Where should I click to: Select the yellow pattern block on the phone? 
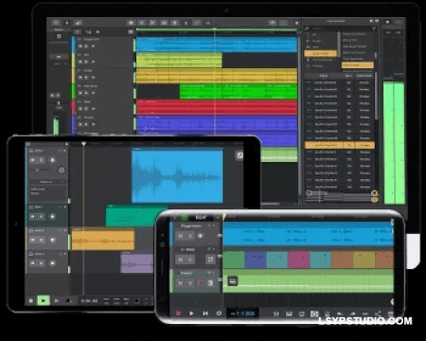tap(364, 260)
